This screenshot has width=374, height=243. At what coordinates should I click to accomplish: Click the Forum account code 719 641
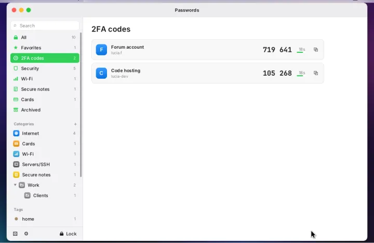coord(277,50)
